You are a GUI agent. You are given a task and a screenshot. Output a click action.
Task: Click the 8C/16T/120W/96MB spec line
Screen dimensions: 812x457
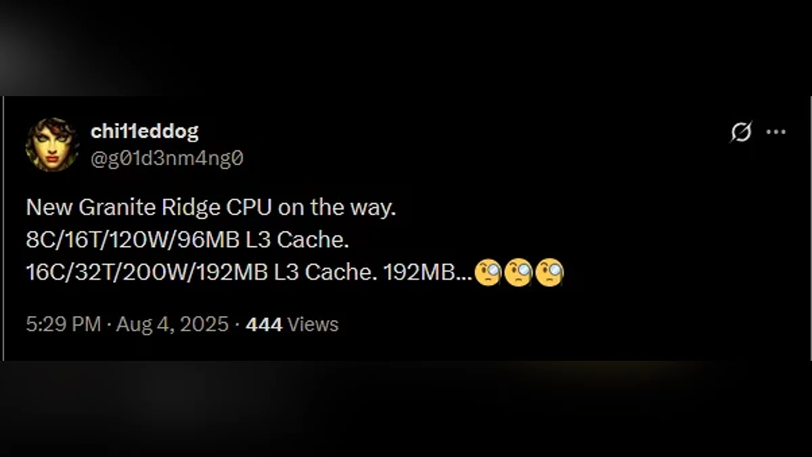[x=187, y=240]
